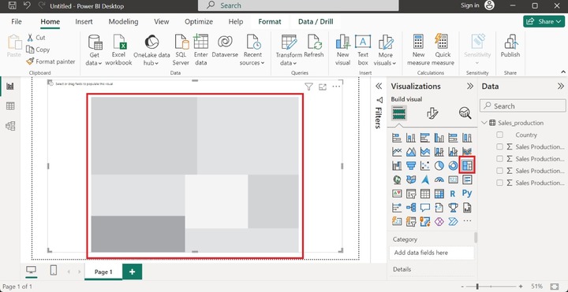Open the File menu
Screen dimensions: 568x292
17,22
